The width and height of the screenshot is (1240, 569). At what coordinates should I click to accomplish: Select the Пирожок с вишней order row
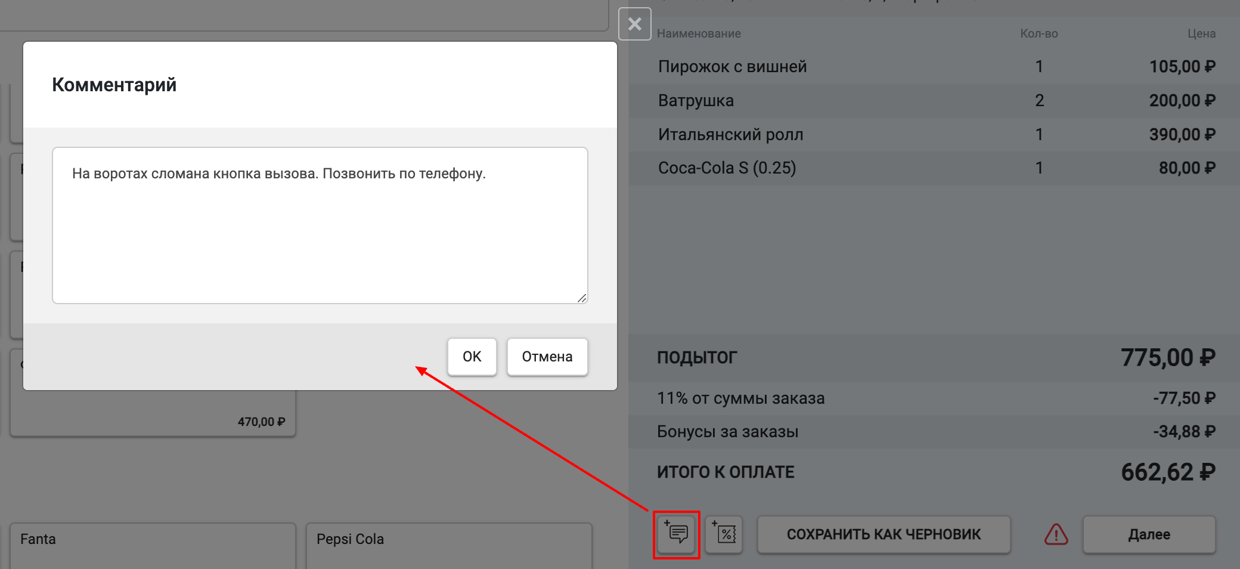(x=934, y=67)
